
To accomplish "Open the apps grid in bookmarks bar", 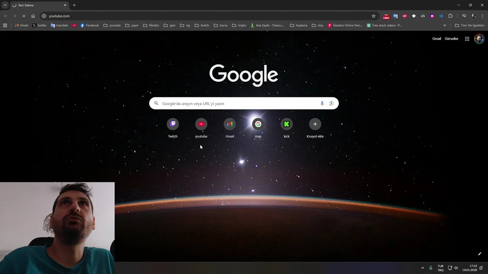I will tap(5, 25).
